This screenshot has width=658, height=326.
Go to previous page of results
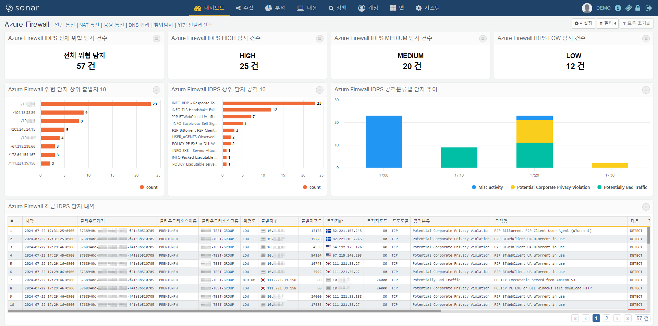pyautogui.click(x=586, y=318)
